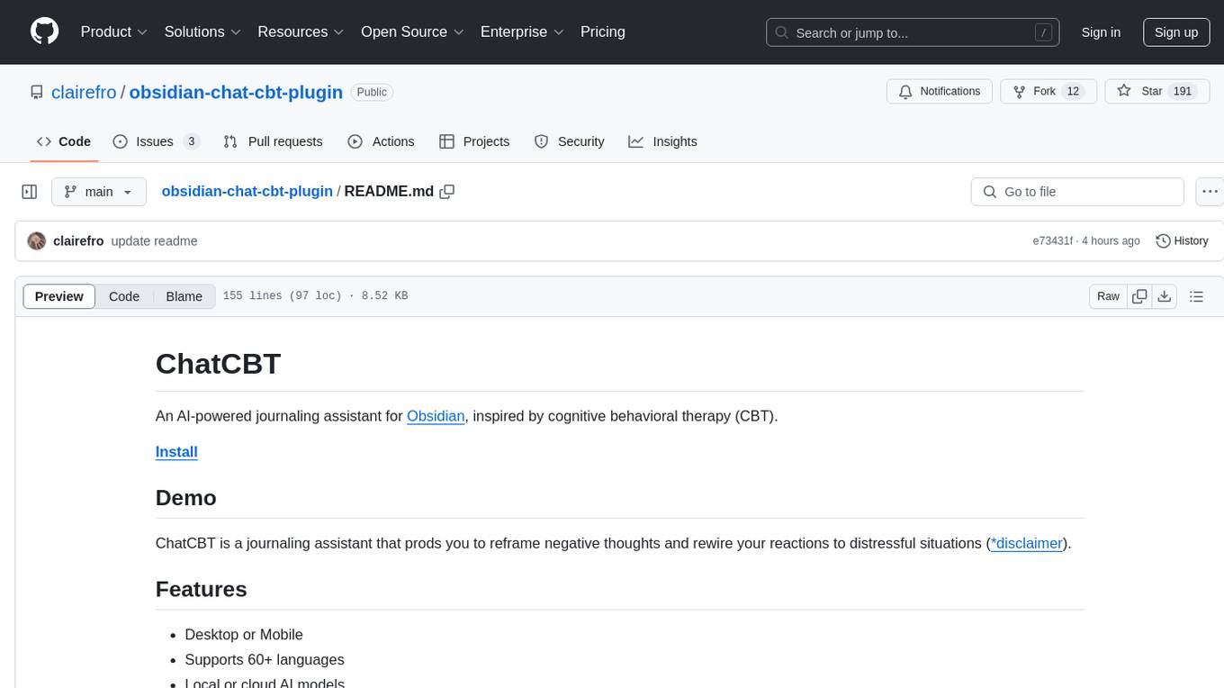
Task: Open the GitHub homepage logo
Action: tap(44, 32)
